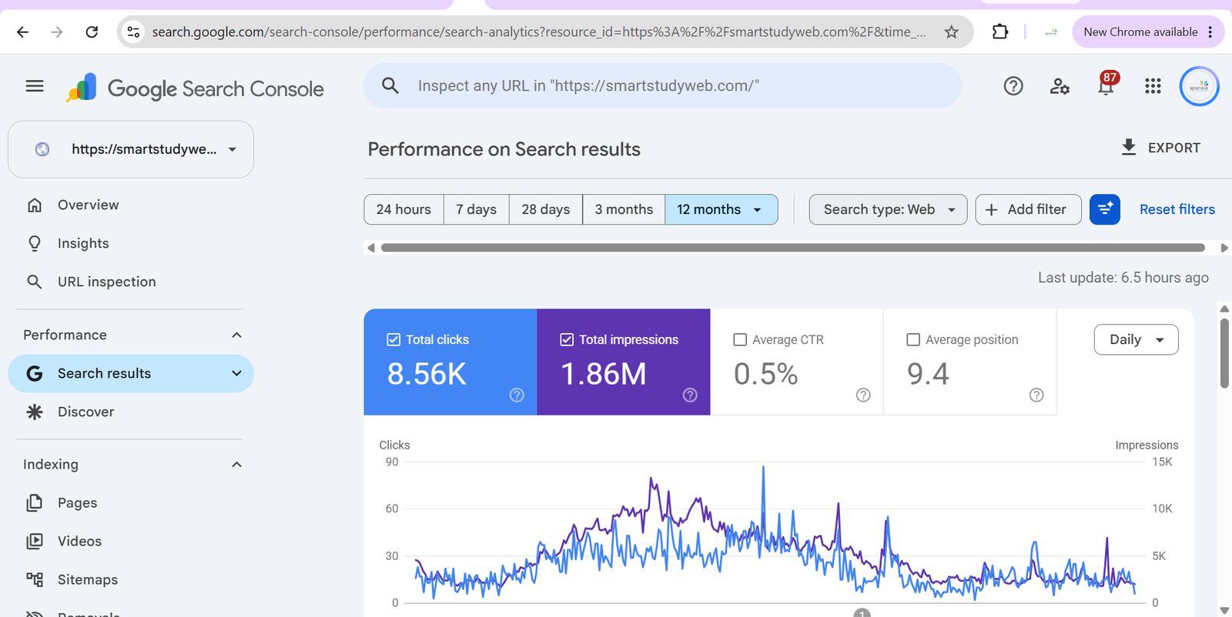Click Average position help question icon

tap(1036, 395)
